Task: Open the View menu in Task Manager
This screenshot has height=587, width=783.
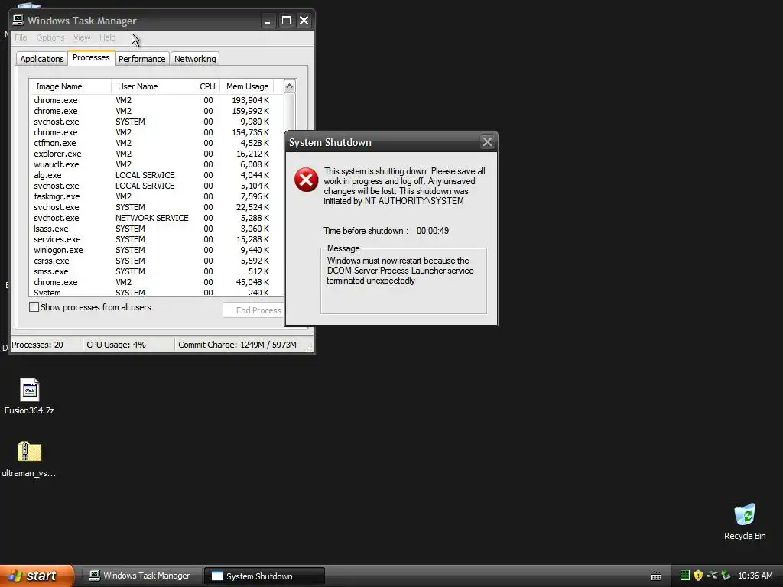Action: (82, 37)
